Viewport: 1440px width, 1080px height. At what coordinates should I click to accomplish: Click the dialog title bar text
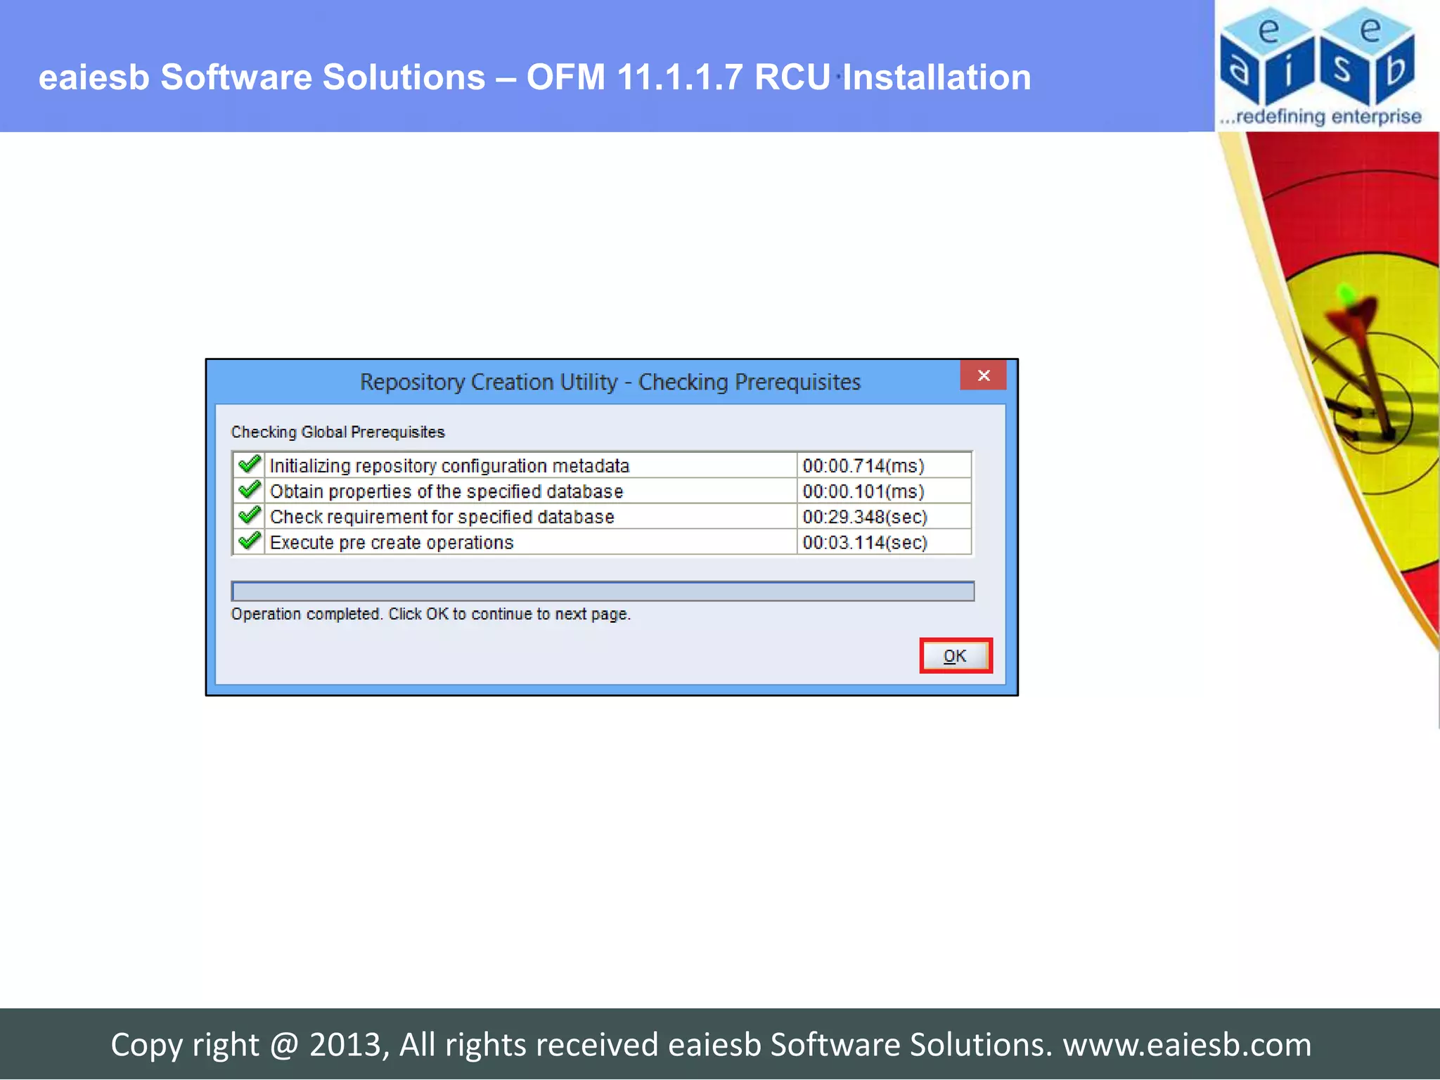point(610,382)
